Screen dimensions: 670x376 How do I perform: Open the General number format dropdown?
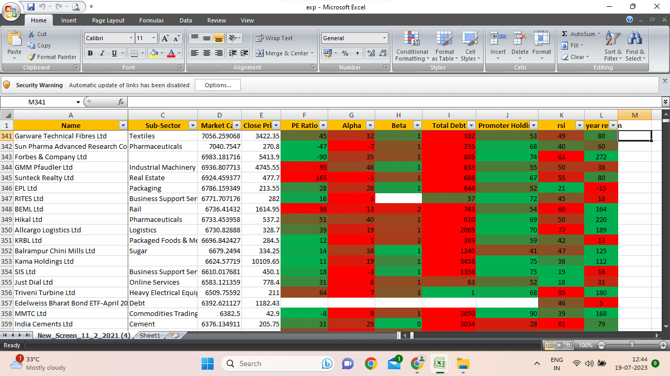(384, 38)
